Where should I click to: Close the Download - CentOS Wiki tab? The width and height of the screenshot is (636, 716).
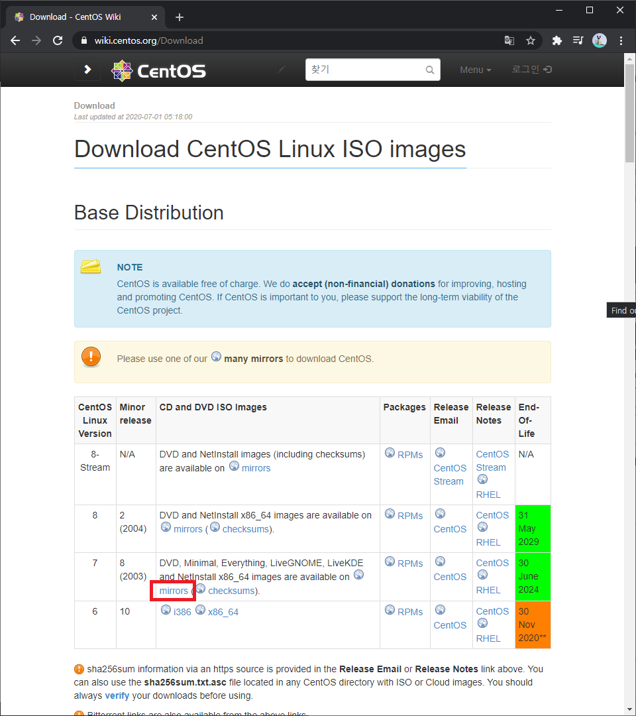coord(154,17)
